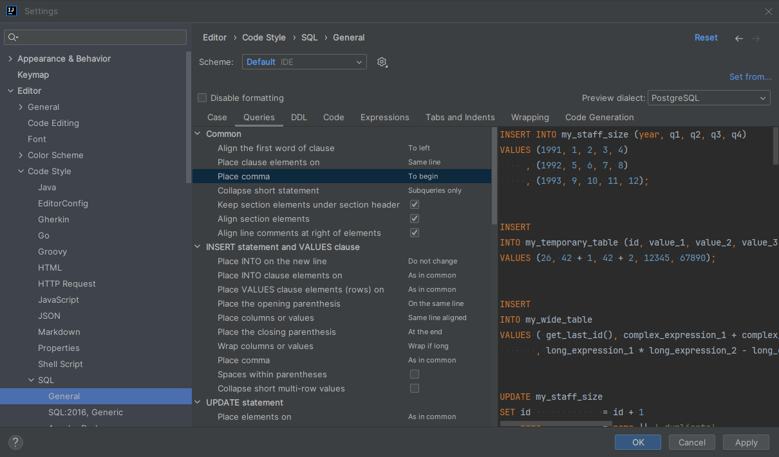
Task: Select Markdown in the Code Style tree
Action: [59, 332]
